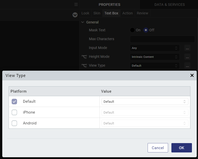Open the Input Mode dropdown showing Any
This screenshot has height=159, width=198.
[155, 48]
